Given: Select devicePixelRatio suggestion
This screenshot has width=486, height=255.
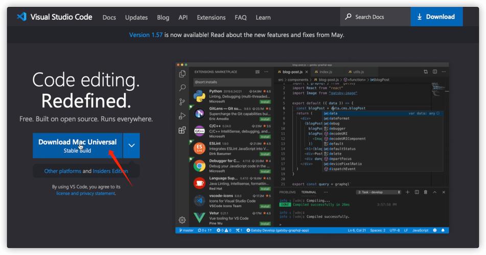Looking at the screenshot, I should point(383,164).
